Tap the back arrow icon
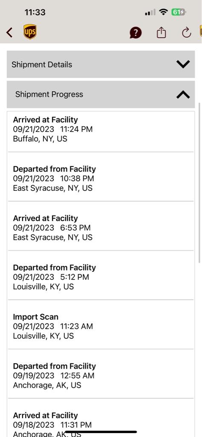 click(x=9, y=32)
